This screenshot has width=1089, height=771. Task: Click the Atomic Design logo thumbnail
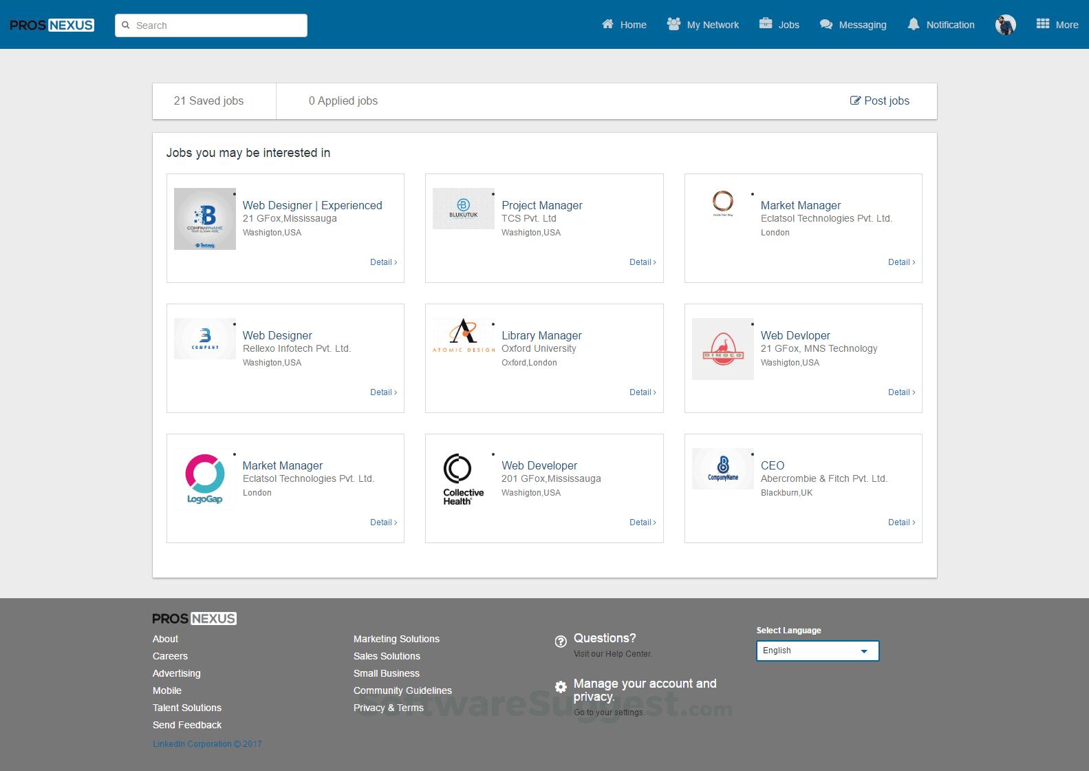click(464, 337)
